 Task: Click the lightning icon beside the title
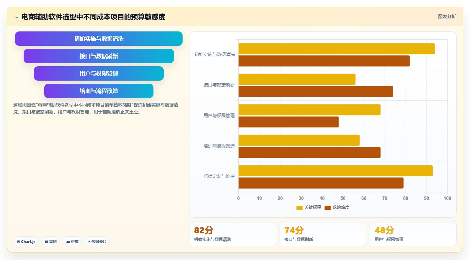tap(16, 17)
